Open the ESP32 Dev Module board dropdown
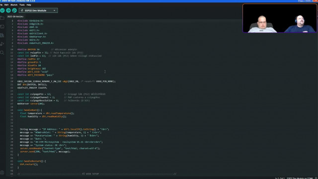This screenshot has width=318, height=179. click(38, 10)
